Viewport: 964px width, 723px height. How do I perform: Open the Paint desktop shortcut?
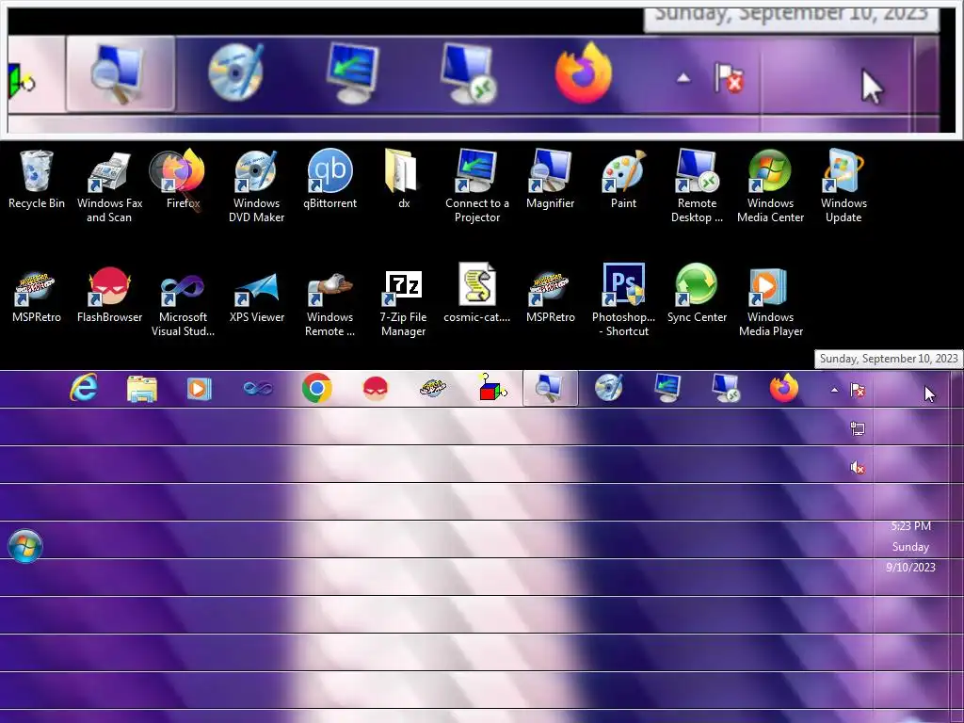(x=623, y=180)
